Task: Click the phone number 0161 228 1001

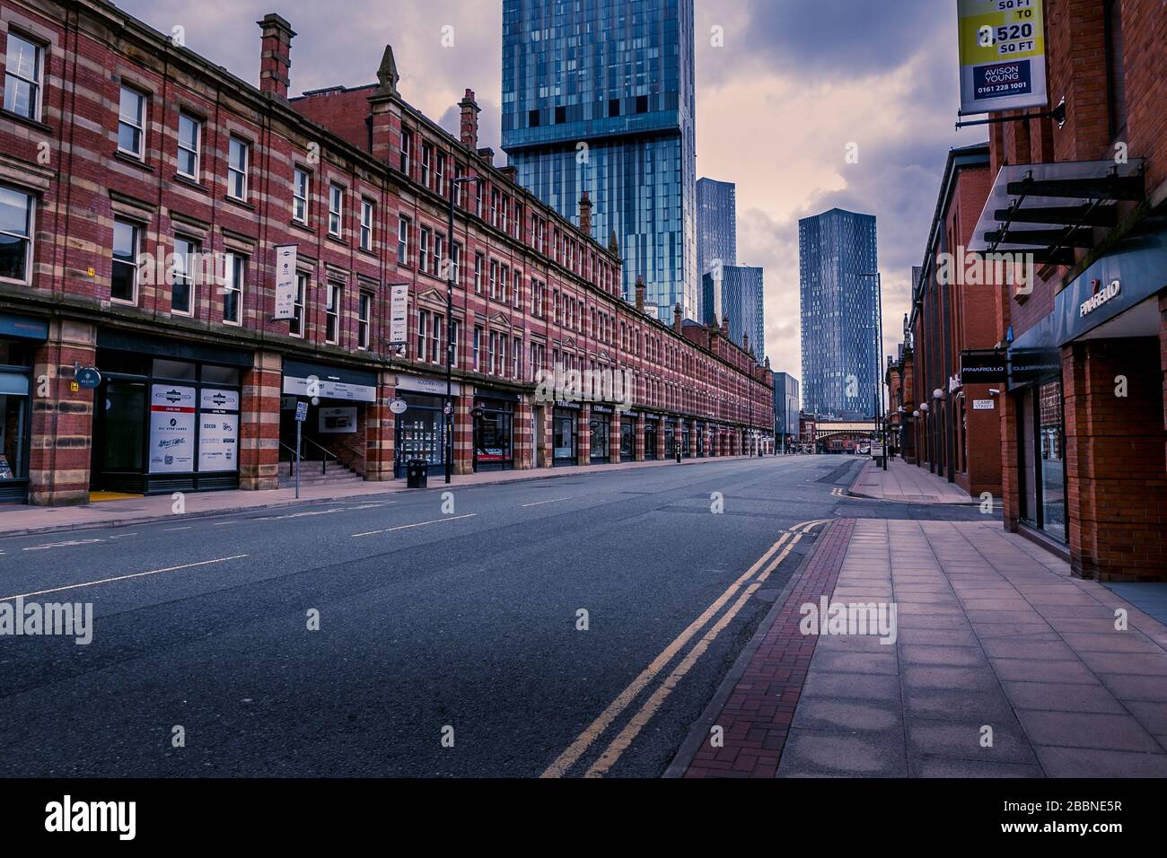Action: (1001, 88)
